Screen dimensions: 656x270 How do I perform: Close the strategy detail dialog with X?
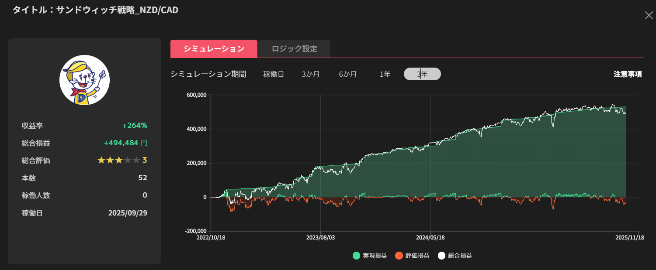[x=649, y=16]
